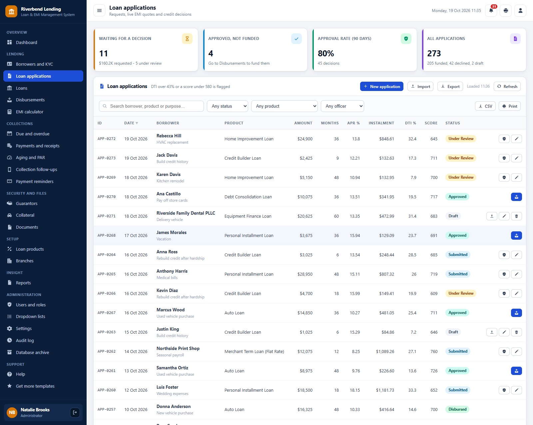Click the Import button
This screenshot has width=533, height=425.
point(420,86)
